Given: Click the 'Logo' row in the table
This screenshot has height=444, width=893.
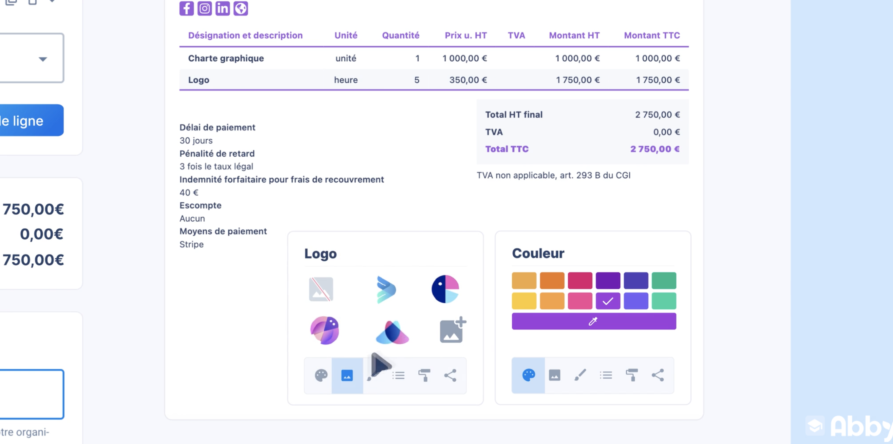Looking at the screenshot, I should point(434,80).
